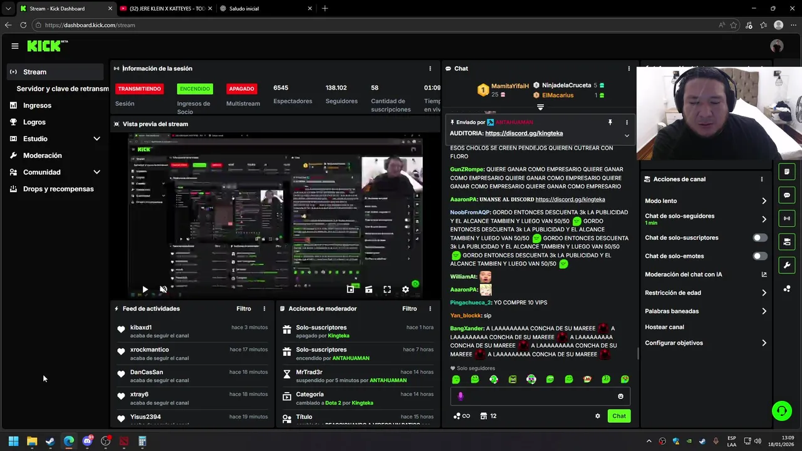Image resolution: width=802 pixels, height=451 pixels.
Task: Unpin the pinned message in chat
Action: tap(610, 122)
